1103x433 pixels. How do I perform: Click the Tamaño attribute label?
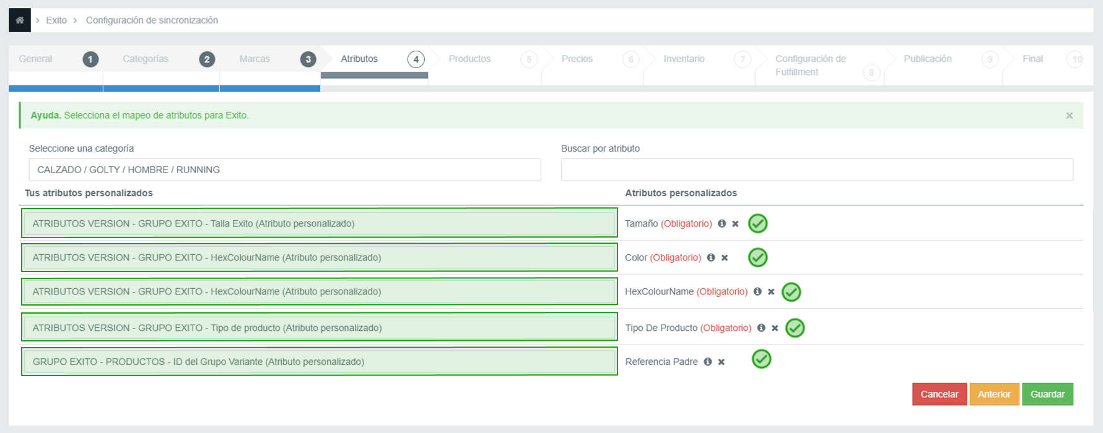pos(641,223)
